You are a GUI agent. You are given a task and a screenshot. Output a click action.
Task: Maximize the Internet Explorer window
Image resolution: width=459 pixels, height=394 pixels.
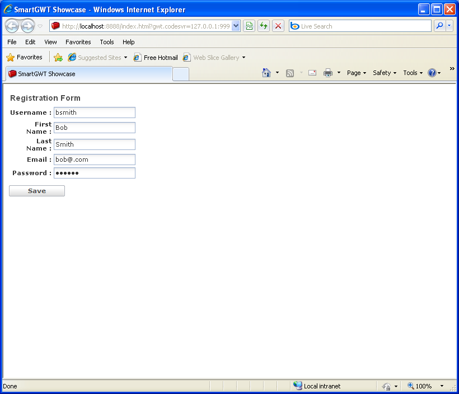tap(437, 10)
